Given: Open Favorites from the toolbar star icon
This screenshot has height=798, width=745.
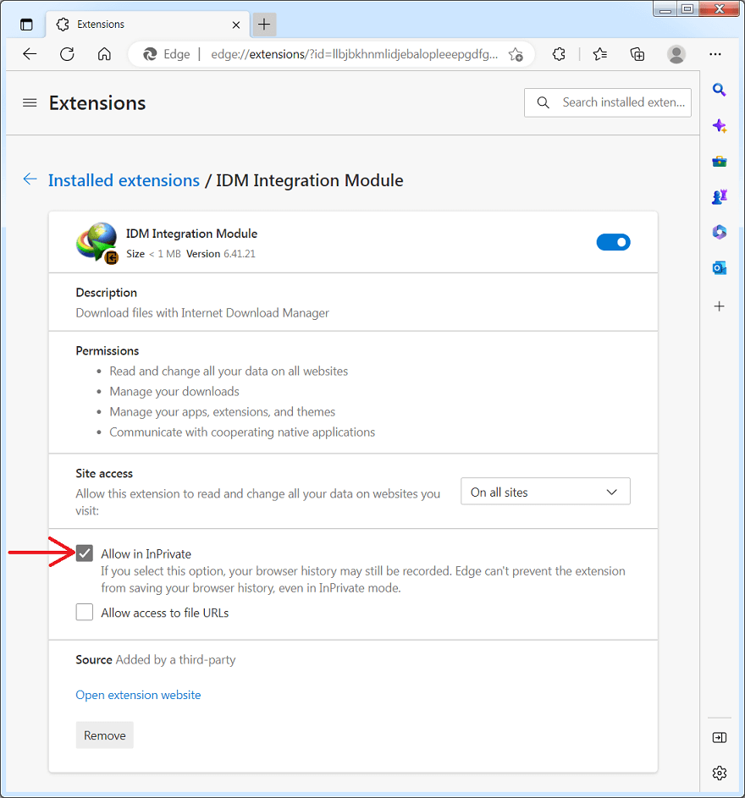Looking at the screenshot, I should click(x=599, y=53).
